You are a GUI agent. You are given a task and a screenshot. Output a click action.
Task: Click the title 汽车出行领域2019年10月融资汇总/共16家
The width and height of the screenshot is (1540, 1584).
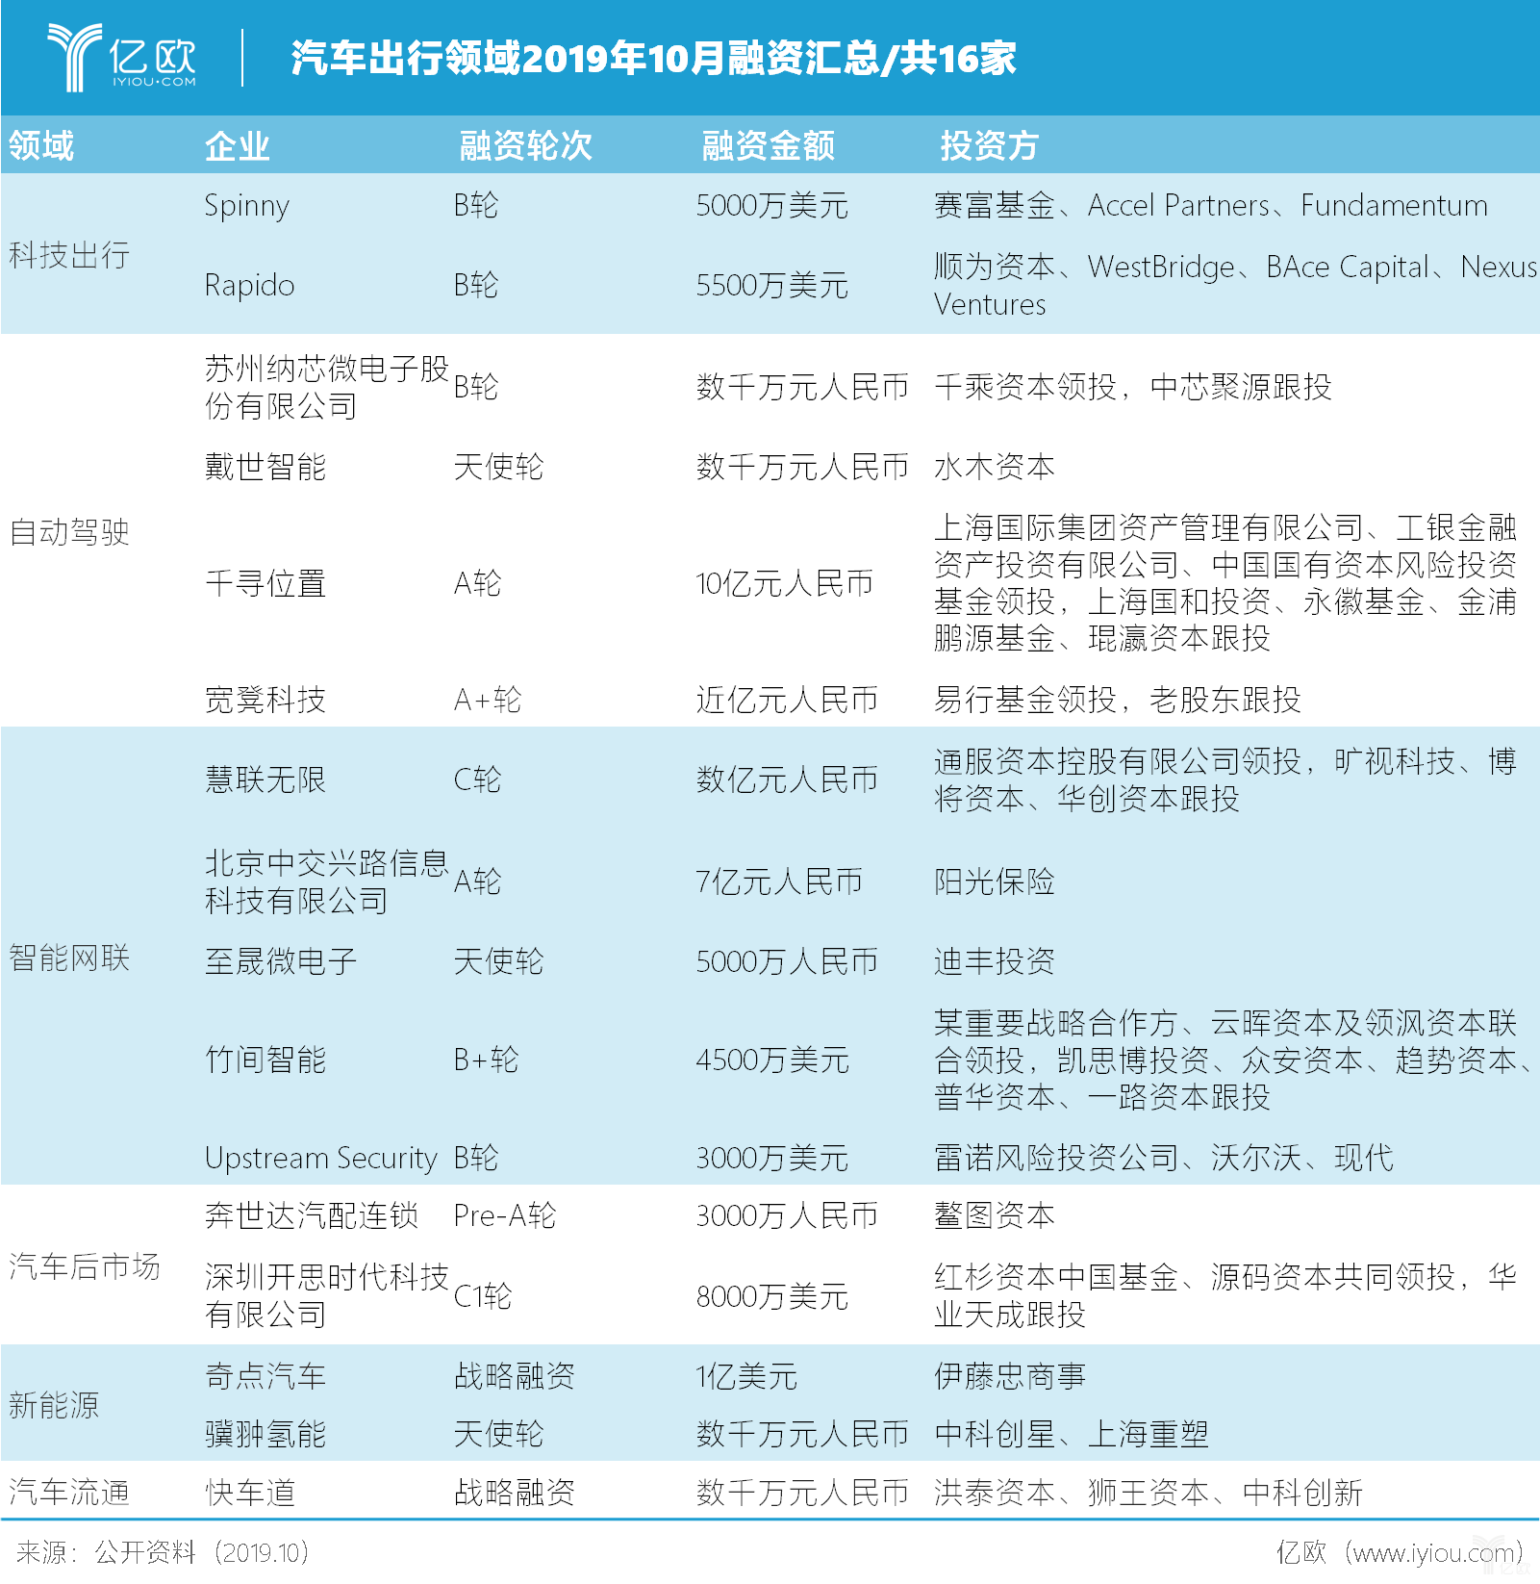(653, 58)
